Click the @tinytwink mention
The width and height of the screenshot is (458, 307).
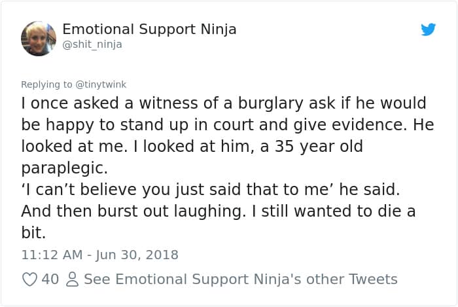tap(101, 84)
